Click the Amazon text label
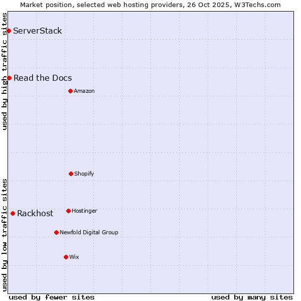Image resolution: width=301 pixels, height=301 pixels. tap(84, 91)
